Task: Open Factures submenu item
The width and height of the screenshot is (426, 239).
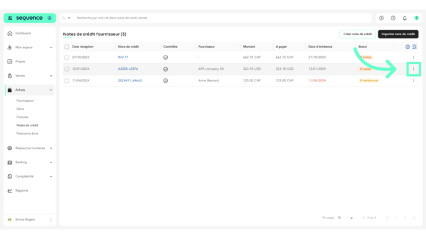Action: point(22,117)
